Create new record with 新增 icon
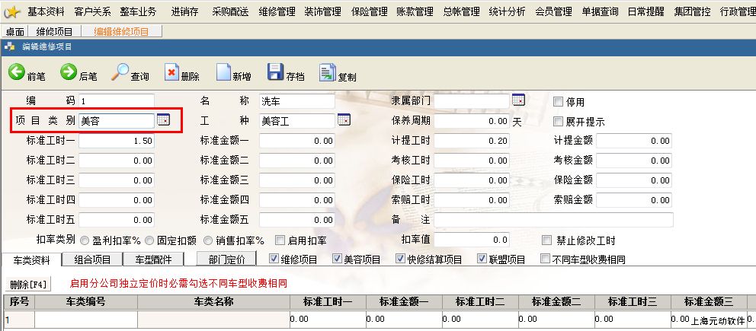The width and height of the screenshot is (756, 331). (x=224, y=73)
